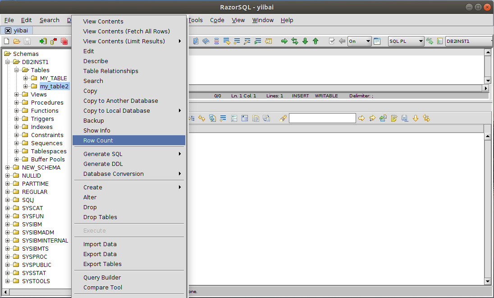
Task: Toggle the checkmark commit icon in toolbar
Action: pos(332,41)
